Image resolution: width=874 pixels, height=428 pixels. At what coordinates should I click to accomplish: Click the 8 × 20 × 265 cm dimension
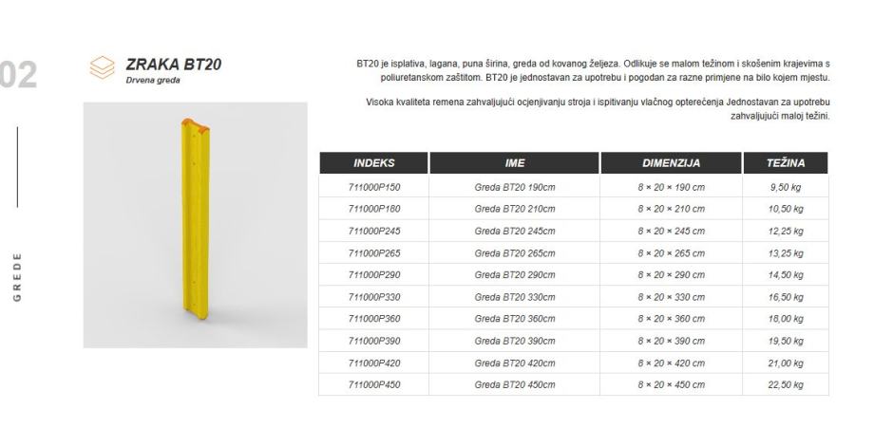tap(671, 252)
